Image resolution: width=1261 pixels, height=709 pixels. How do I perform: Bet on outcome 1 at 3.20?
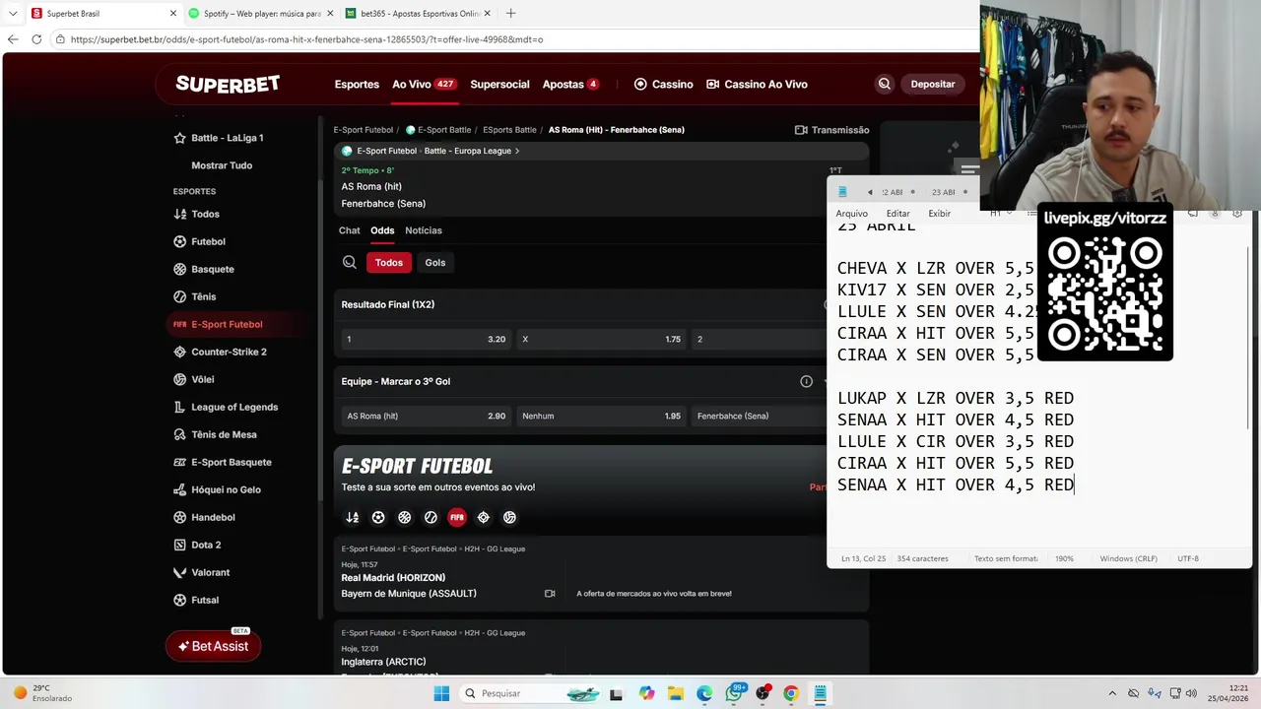(x=426, y=339)
